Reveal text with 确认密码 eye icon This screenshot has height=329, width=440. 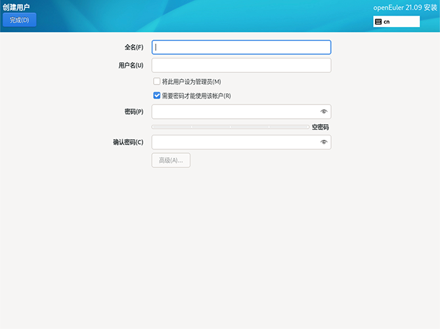tap(324, 142)
